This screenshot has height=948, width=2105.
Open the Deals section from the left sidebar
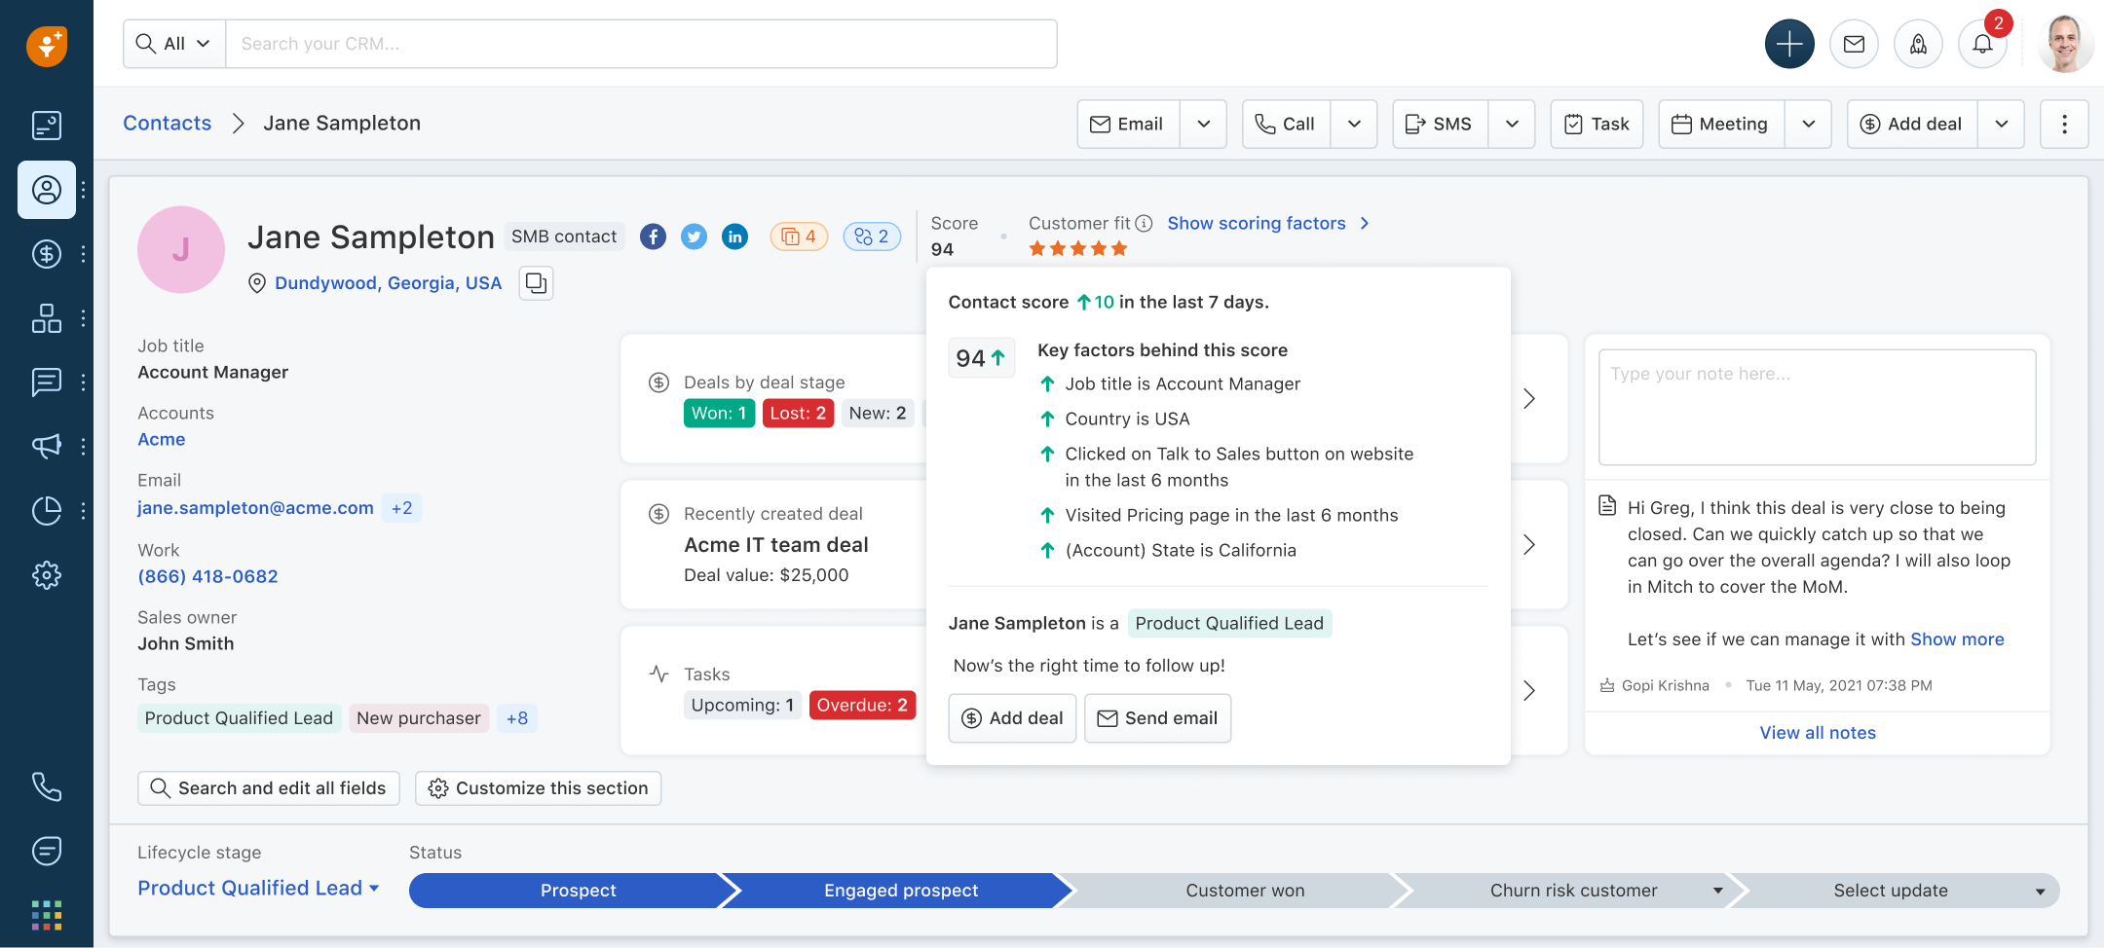pos(46,254)
